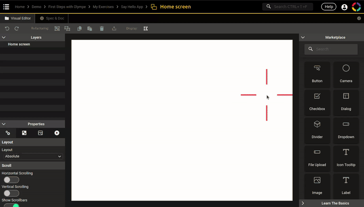Enable Horizontal Scrolling switch
Screen dimensions: 364x207
(11, 180)
